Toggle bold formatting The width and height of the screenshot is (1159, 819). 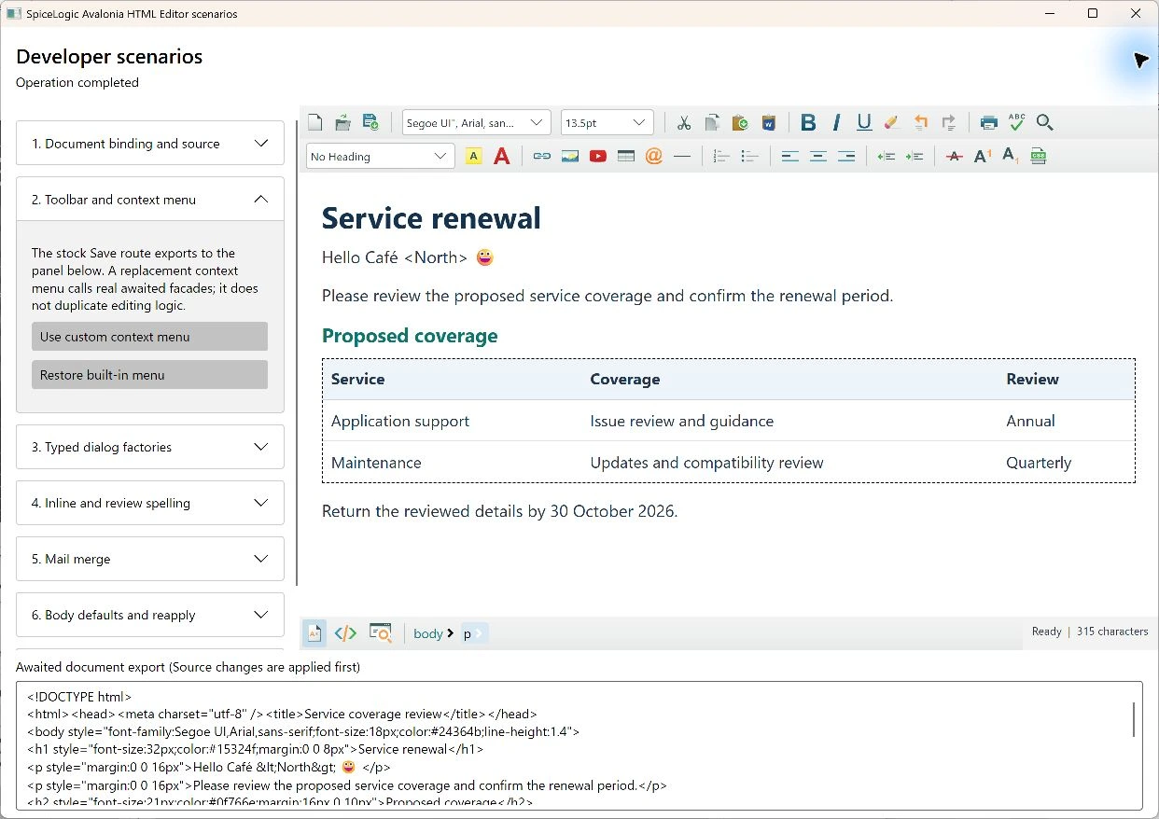coord(808,122)
